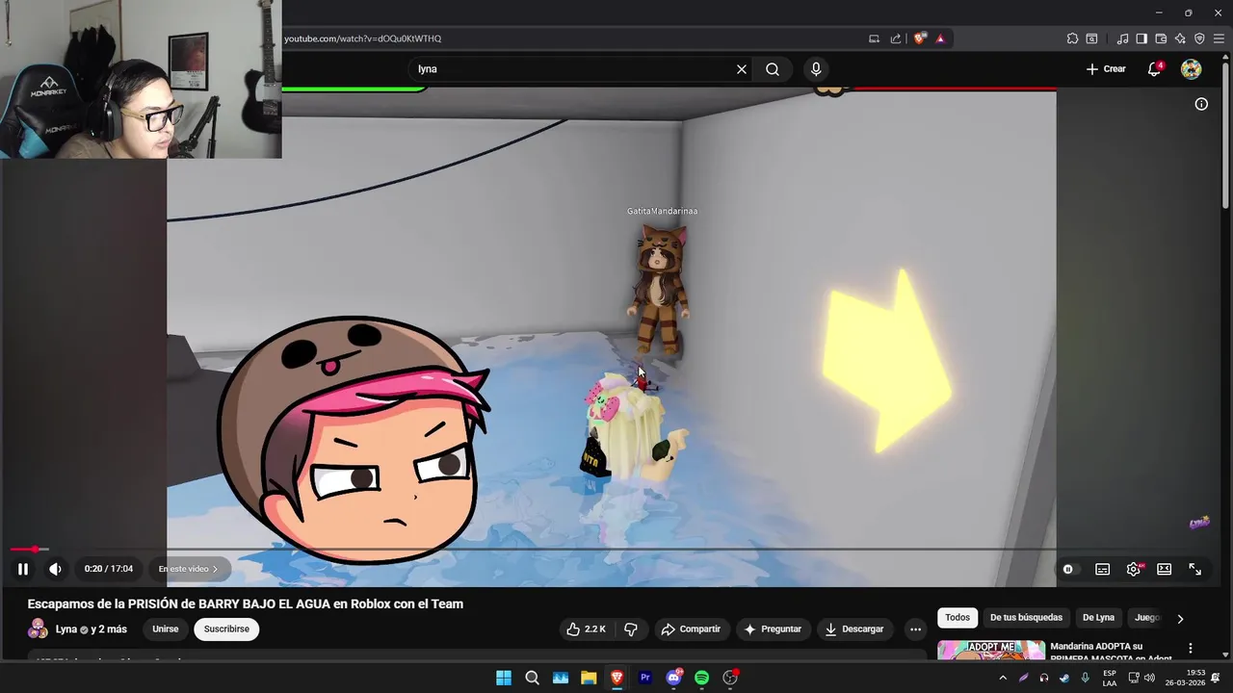The height and width of the screenshot is (693, 1233).
Task: Open the Brave Rewards triangle icon
Action: [x=940, y=38]
